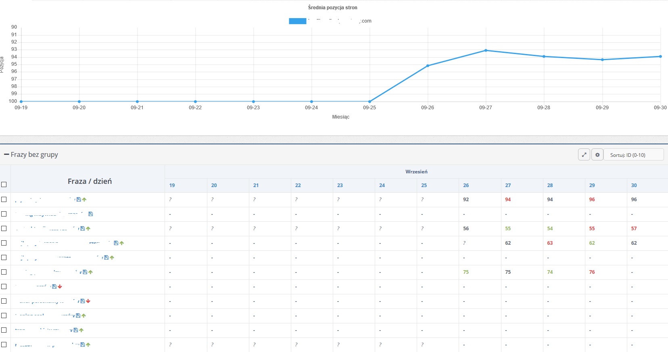Click the expand arrows icon beside the gear

point(584,155)
